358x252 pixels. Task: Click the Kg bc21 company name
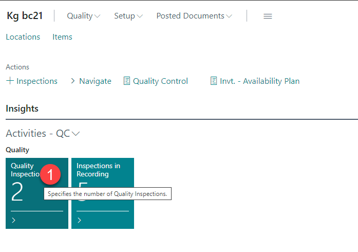coord(25,16)
